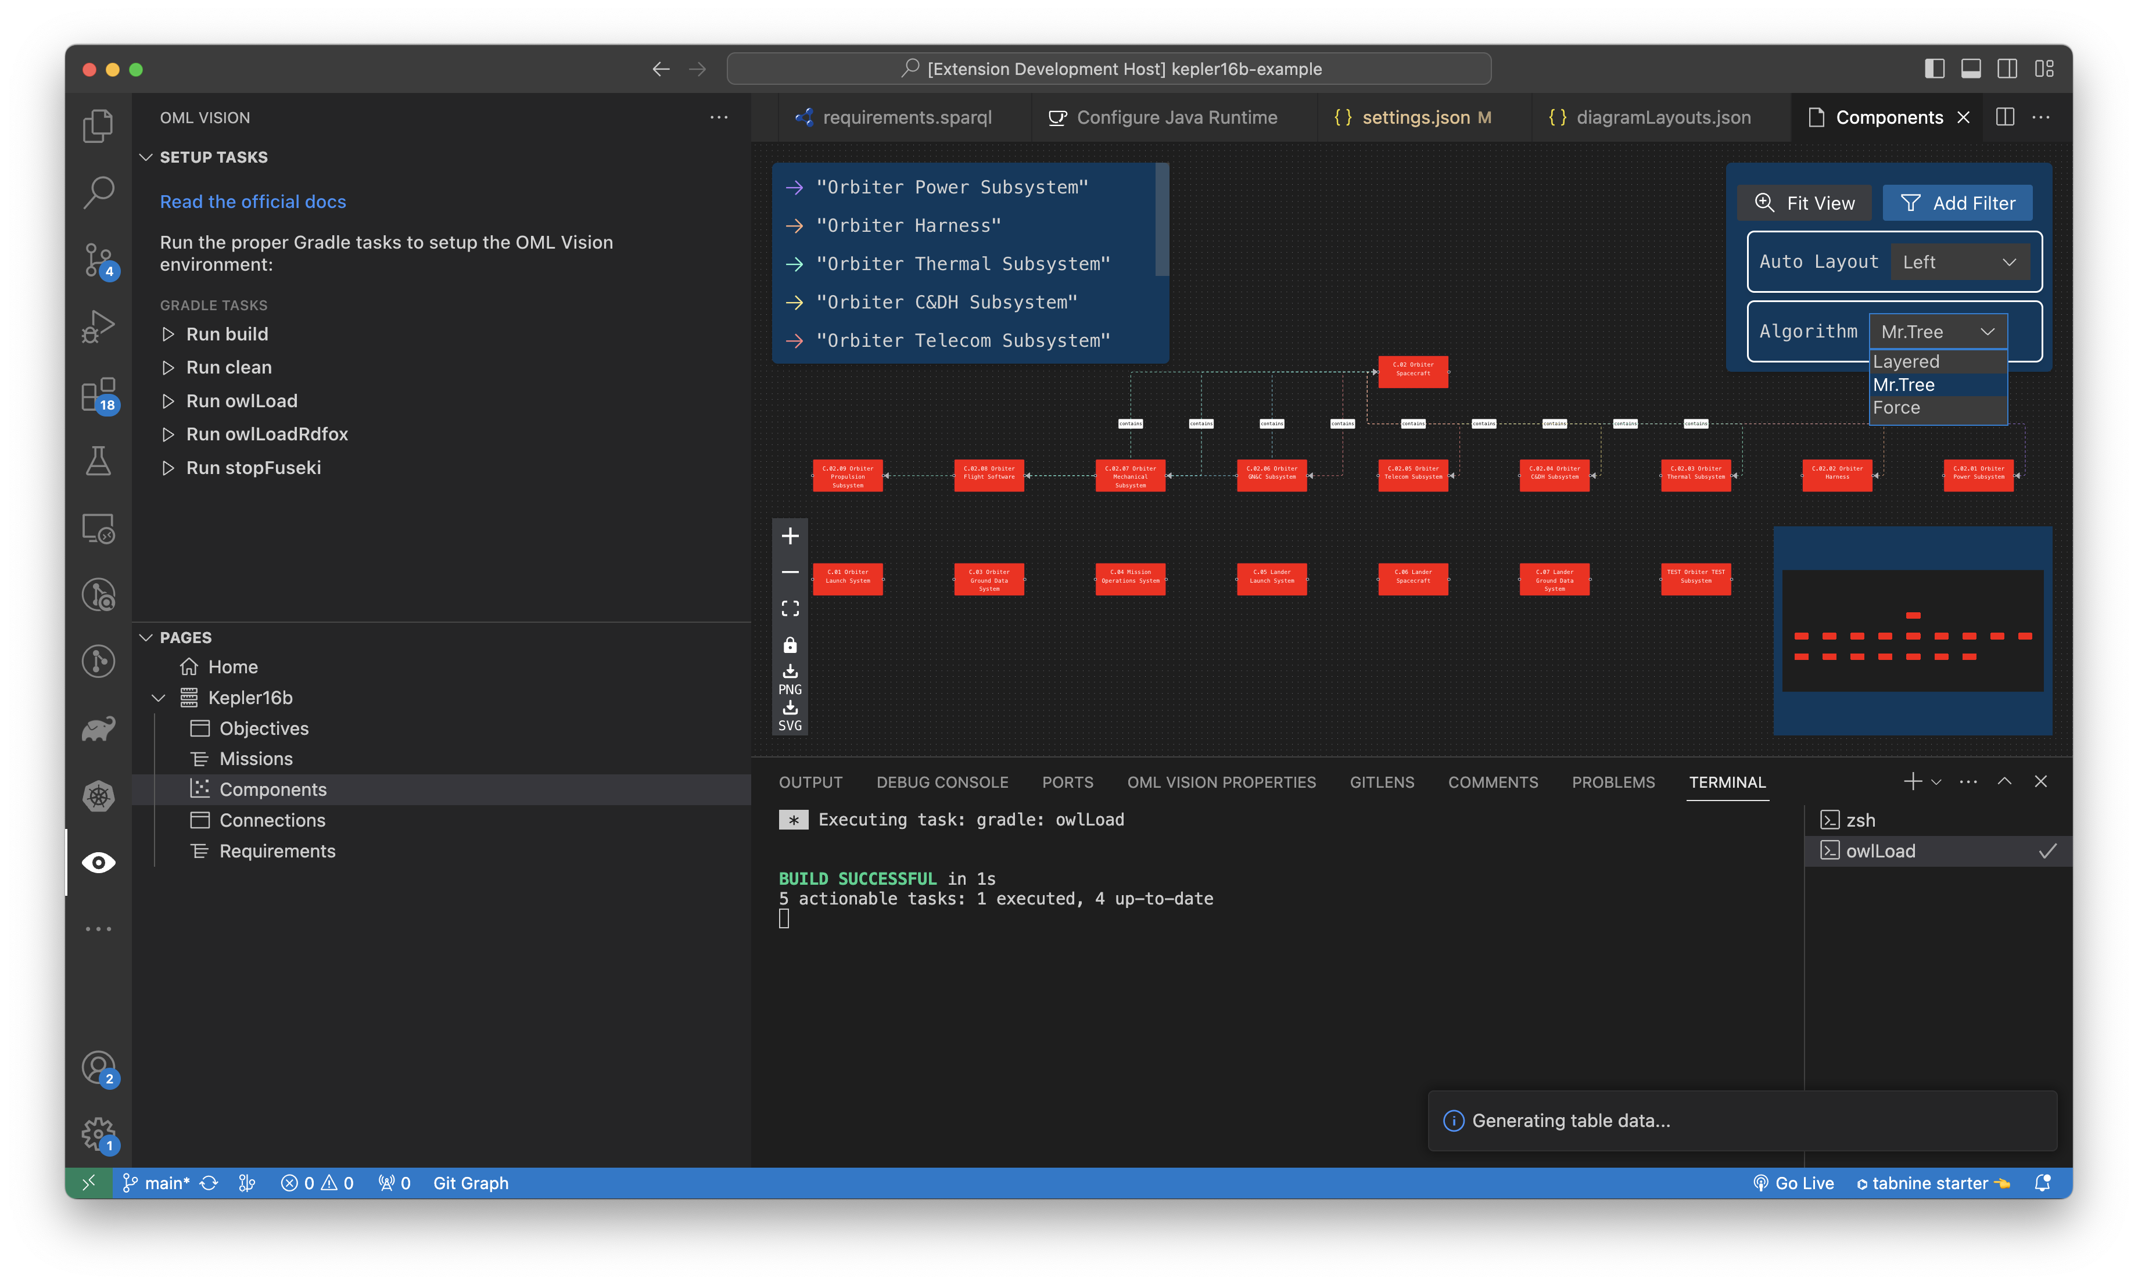Open the Search view in activity bar
This screenshot has height=1285, width=2138.
[98, 192]
